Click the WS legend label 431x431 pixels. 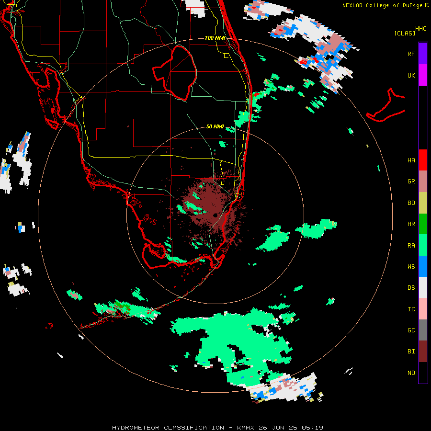tap(411, 266)
